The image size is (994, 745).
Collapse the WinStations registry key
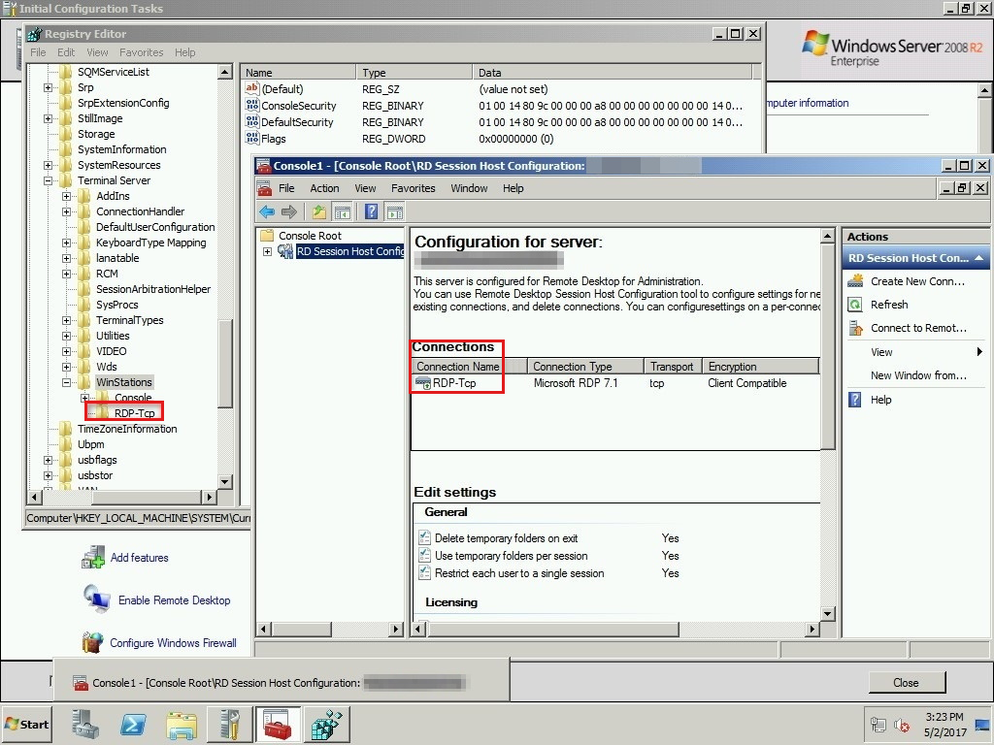(66, 382)
